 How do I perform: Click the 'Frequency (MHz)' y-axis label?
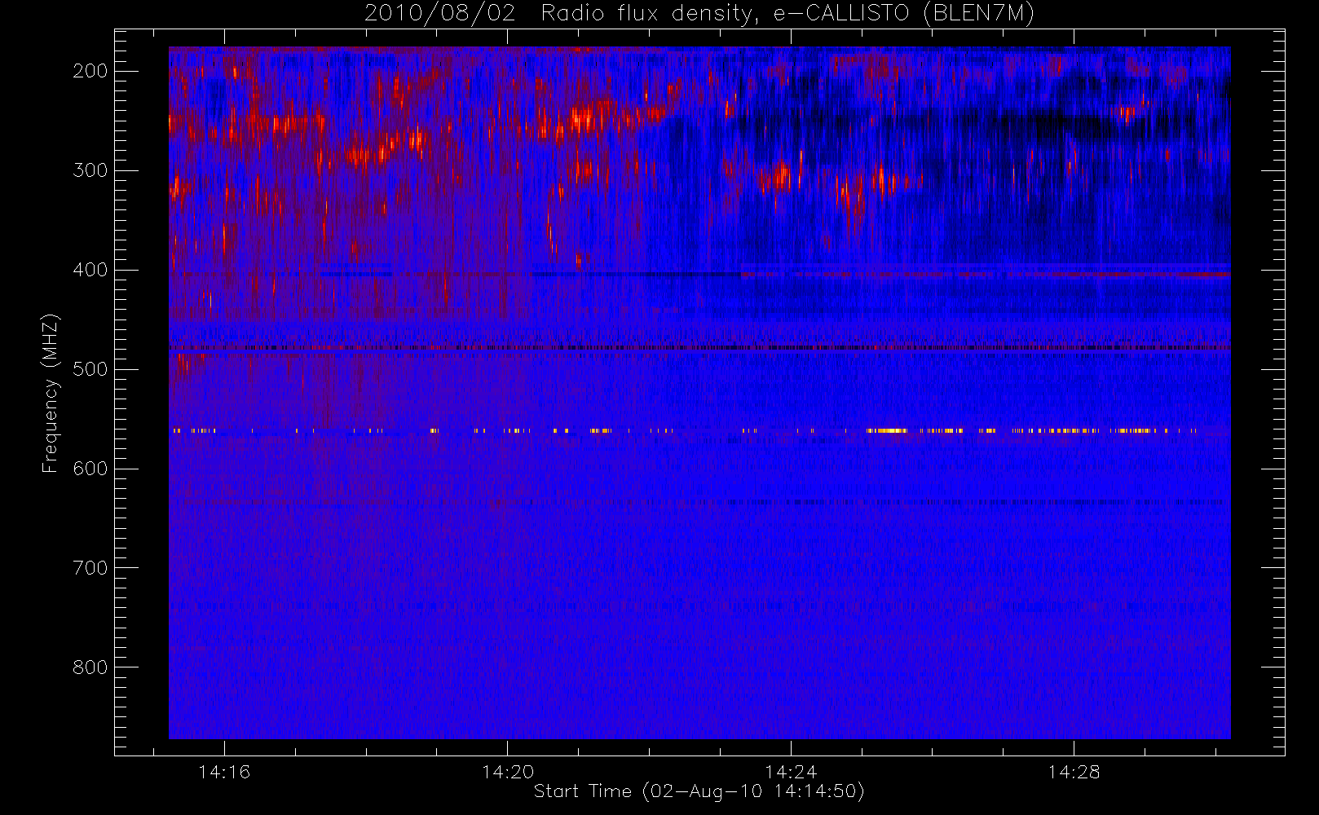(x=51, y=394)
